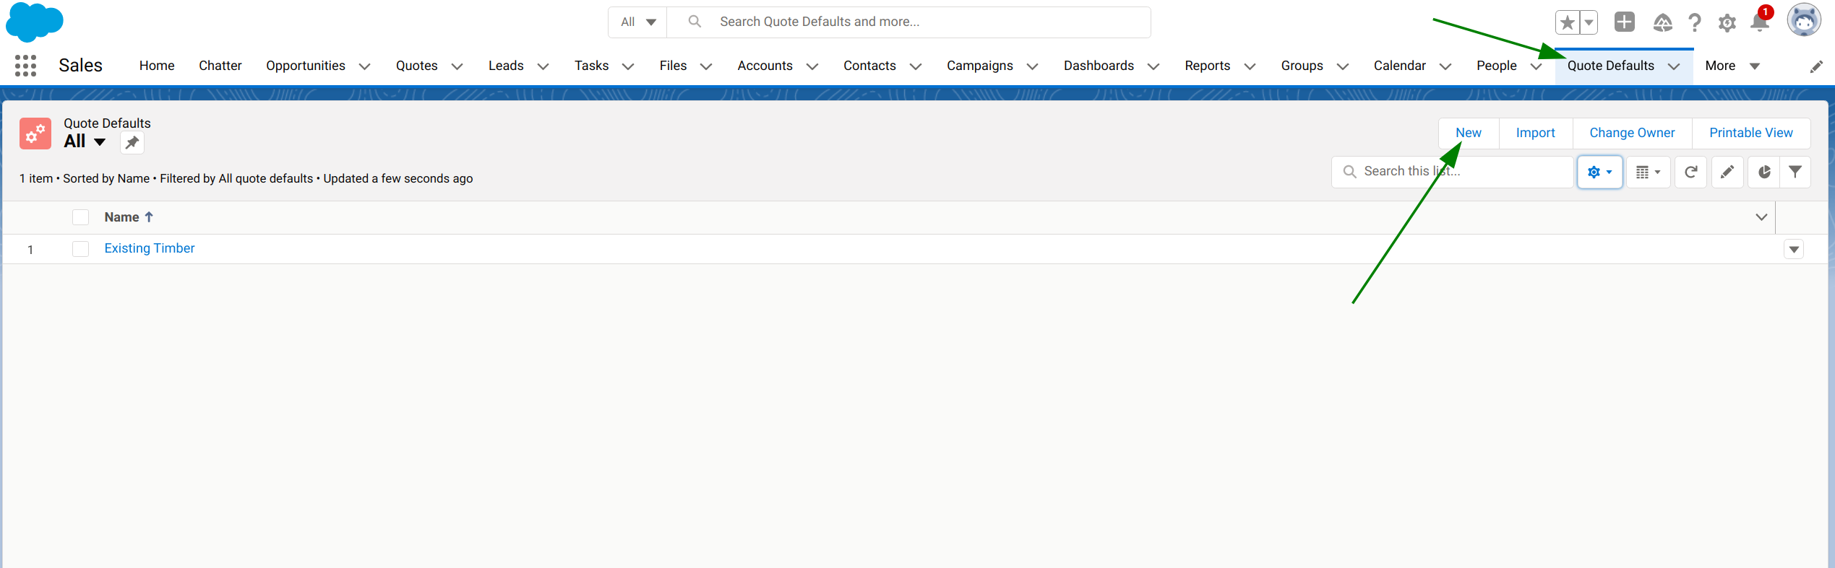This screenshot has height=568, width=1835.
Task: Expand the Leads tab chevron
Action: (x=543, y=66)
